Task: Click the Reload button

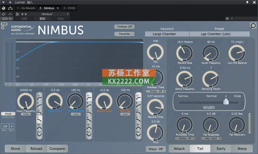Action: click(x=36, y=149)
